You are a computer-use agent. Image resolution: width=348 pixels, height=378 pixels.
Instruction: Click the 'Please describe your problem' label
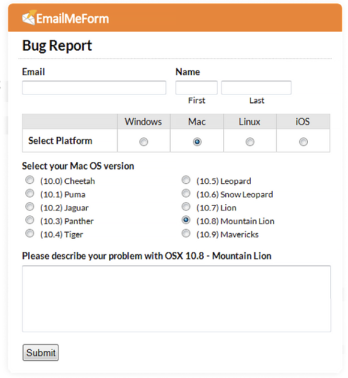(147, 256)
